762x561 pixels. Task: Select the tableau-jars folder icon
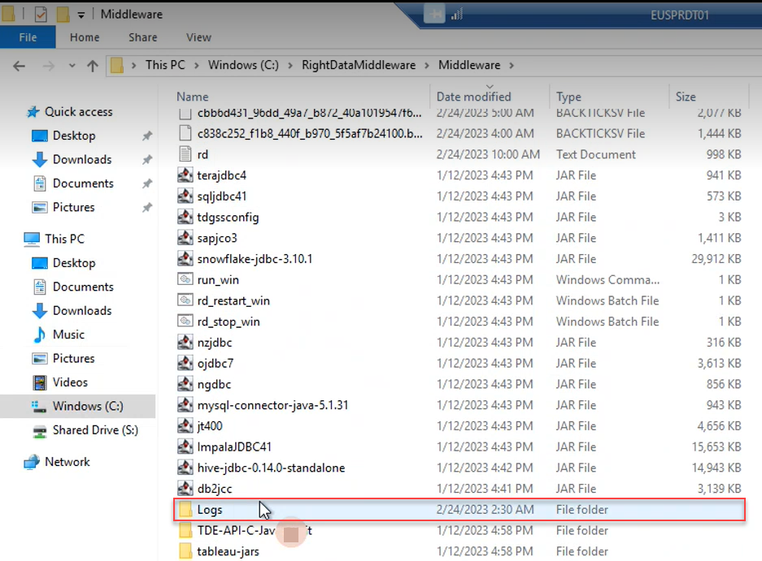(185, 551)
